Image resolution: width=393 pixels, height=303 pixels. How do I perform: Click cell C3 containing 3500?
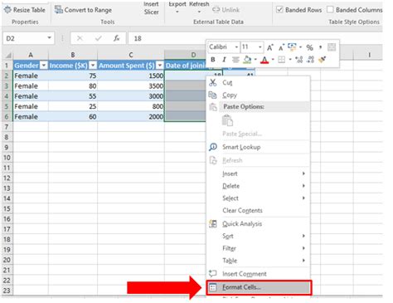point(131,86)
